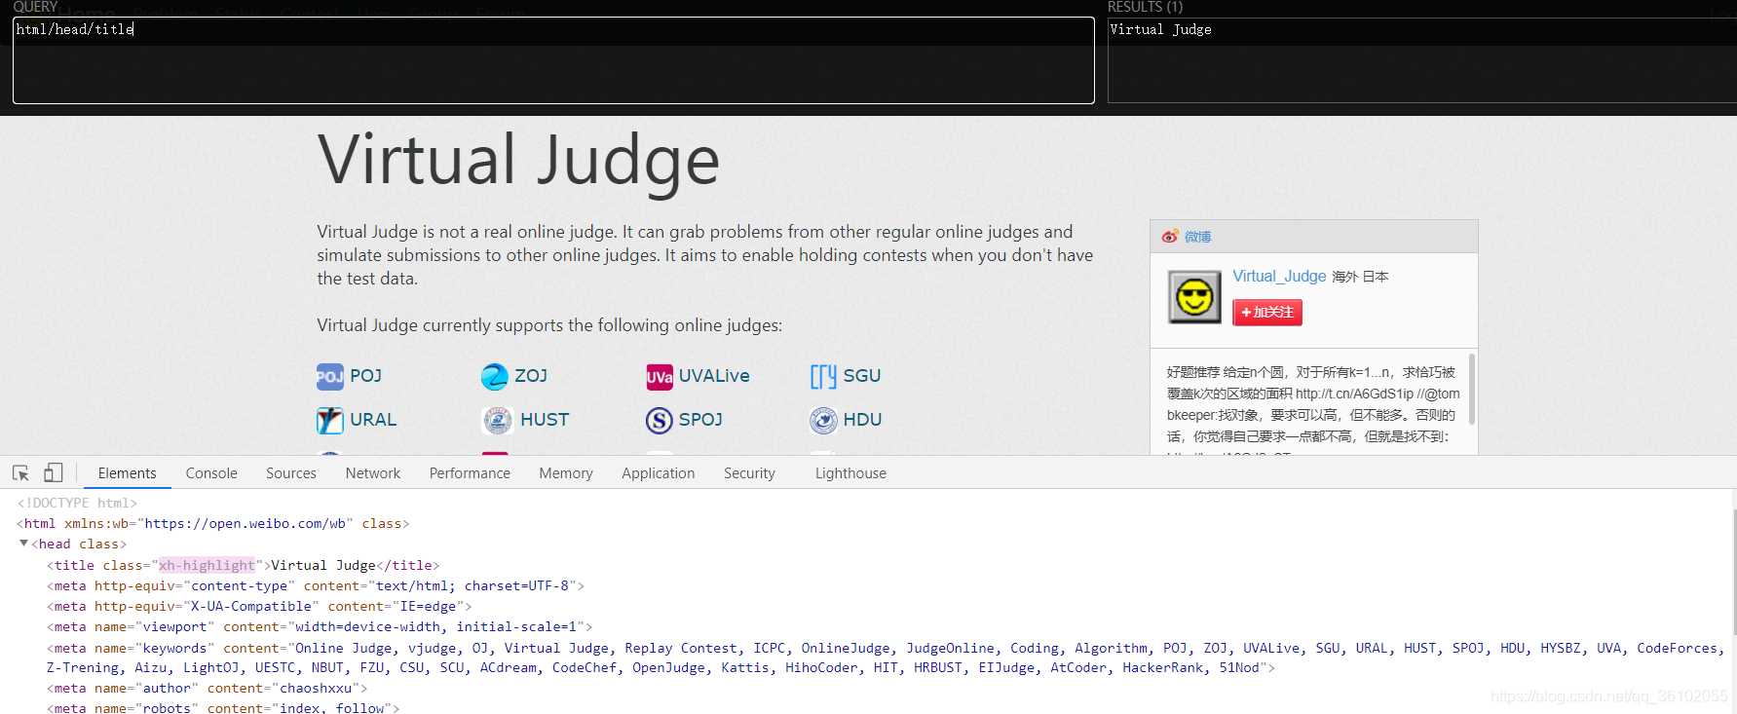
Task: Open the Performance tab
Action: [x=470, y=473]
